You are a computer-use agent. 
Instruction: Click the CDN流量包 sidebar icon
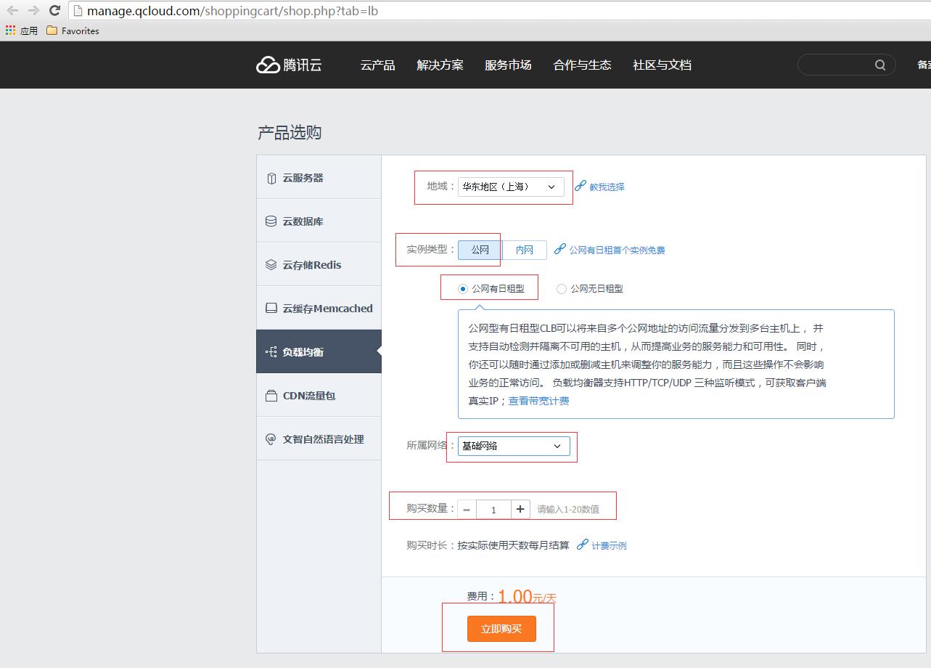[x=271, y=396]
